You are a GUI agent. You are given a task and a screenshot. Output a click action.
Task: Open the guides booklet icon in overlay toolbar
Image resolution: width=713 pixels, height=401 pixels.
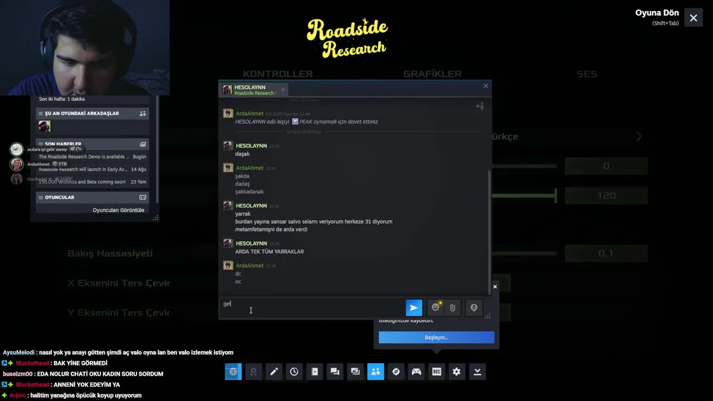tap(315, 371)
